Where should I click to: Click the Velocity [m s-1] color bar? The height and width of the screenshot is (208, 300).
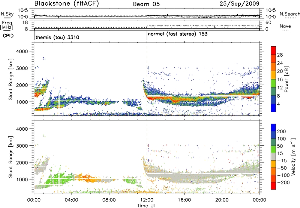(x=273, y=157)
